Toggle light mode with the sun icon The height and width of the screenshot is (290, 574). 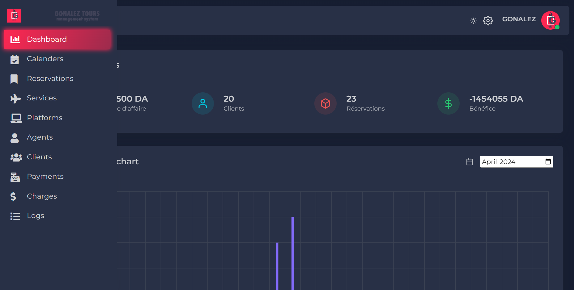(473, 21)
